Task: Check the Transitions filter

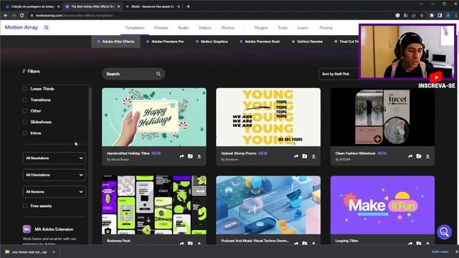Action: pyautogui.click(x=24, y=100)
